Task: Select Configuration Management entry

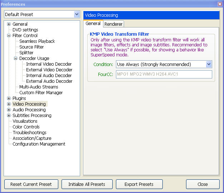Action: point(39,144)
